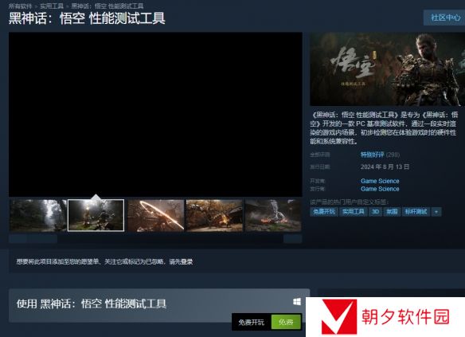Image resolution: width=465 pixels, height=337 pixels.
Task: Click the 黑神话: 悟空 性能测试工具 breadcrumb
Action: coord(107,6)
